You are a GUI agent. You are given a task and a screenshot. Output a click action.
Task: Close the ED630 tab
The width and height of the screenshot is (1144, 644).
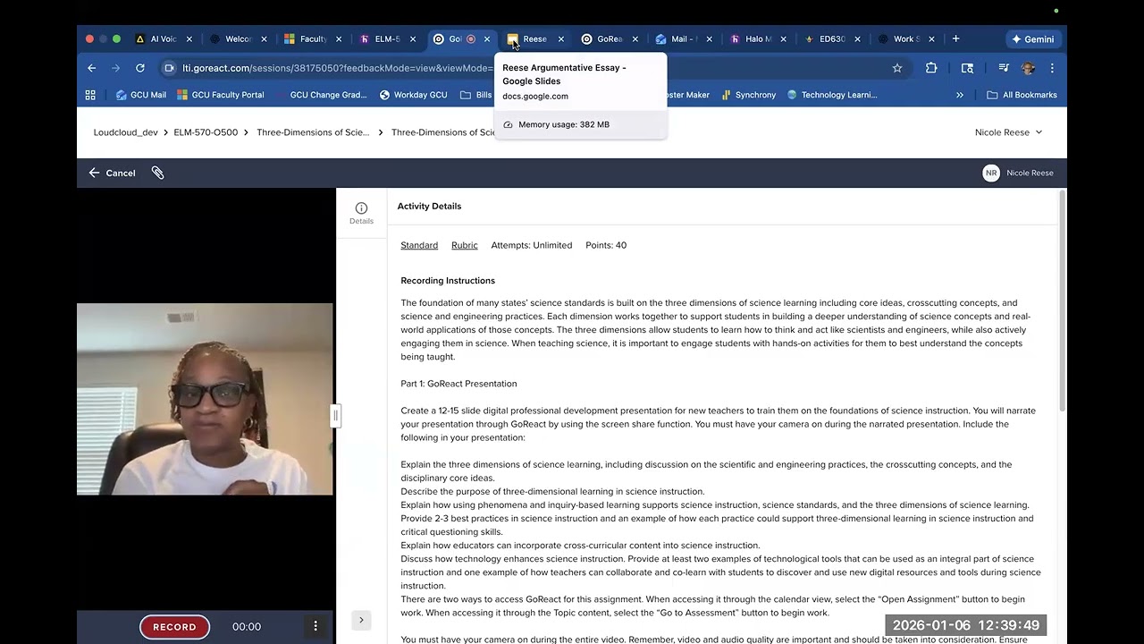(857, 39)
